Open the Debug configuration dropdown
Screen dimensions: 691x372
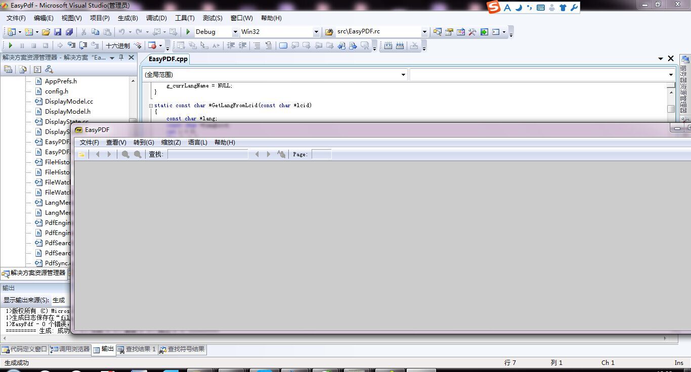point(235,32)
